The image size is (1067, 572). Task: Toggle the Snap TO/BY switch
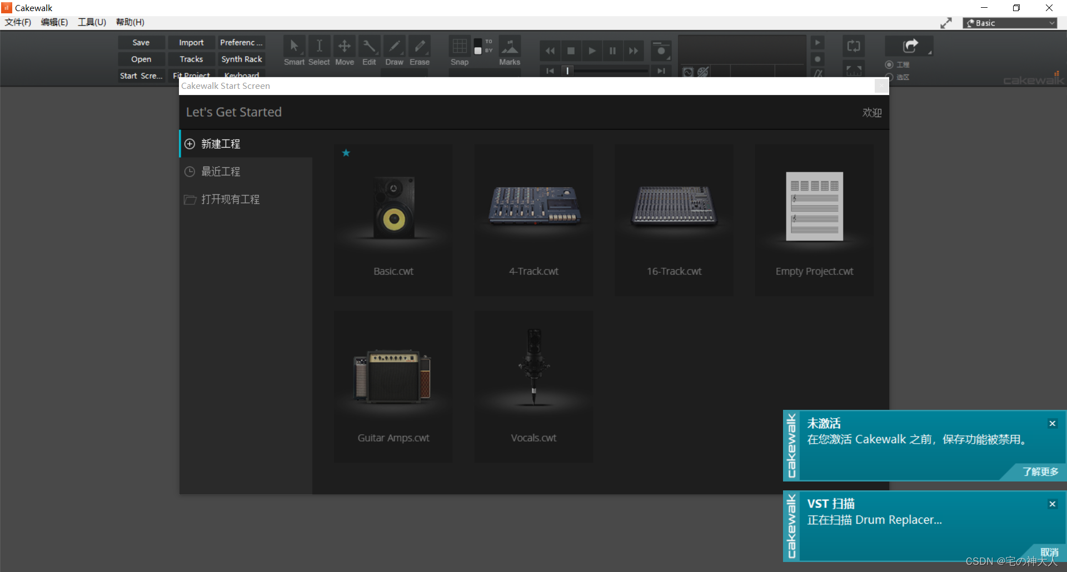pos(478,46)
